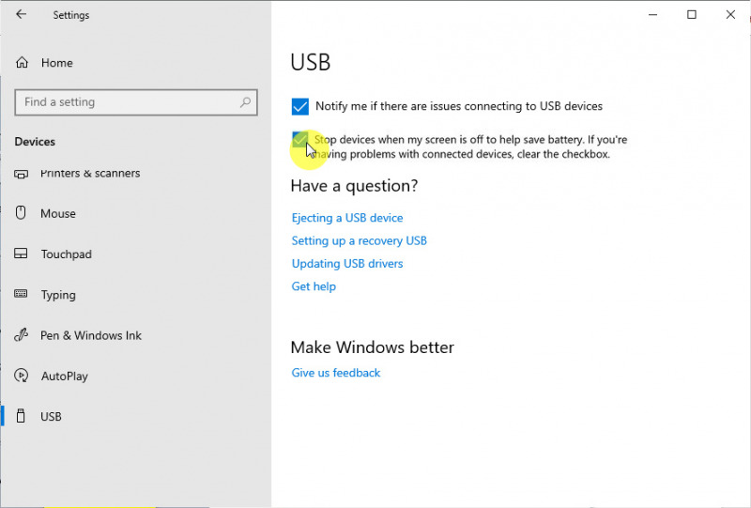Click the Settings window title text
The image size is (751, 508).
coord(71,15)
